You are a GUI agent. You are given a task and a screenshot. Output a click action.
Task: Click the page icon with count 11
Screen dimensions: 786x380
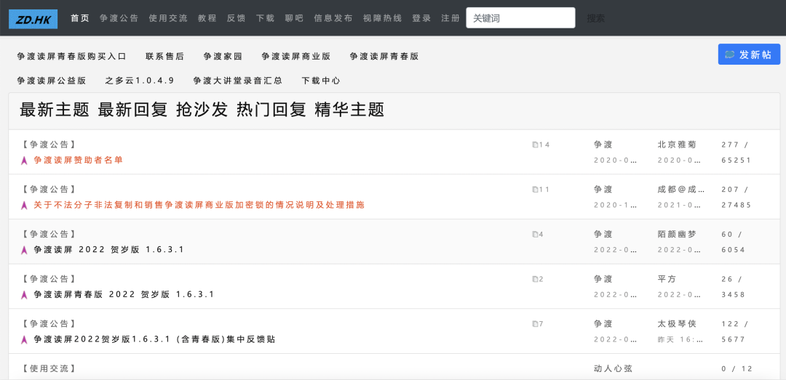coord(535,190)
